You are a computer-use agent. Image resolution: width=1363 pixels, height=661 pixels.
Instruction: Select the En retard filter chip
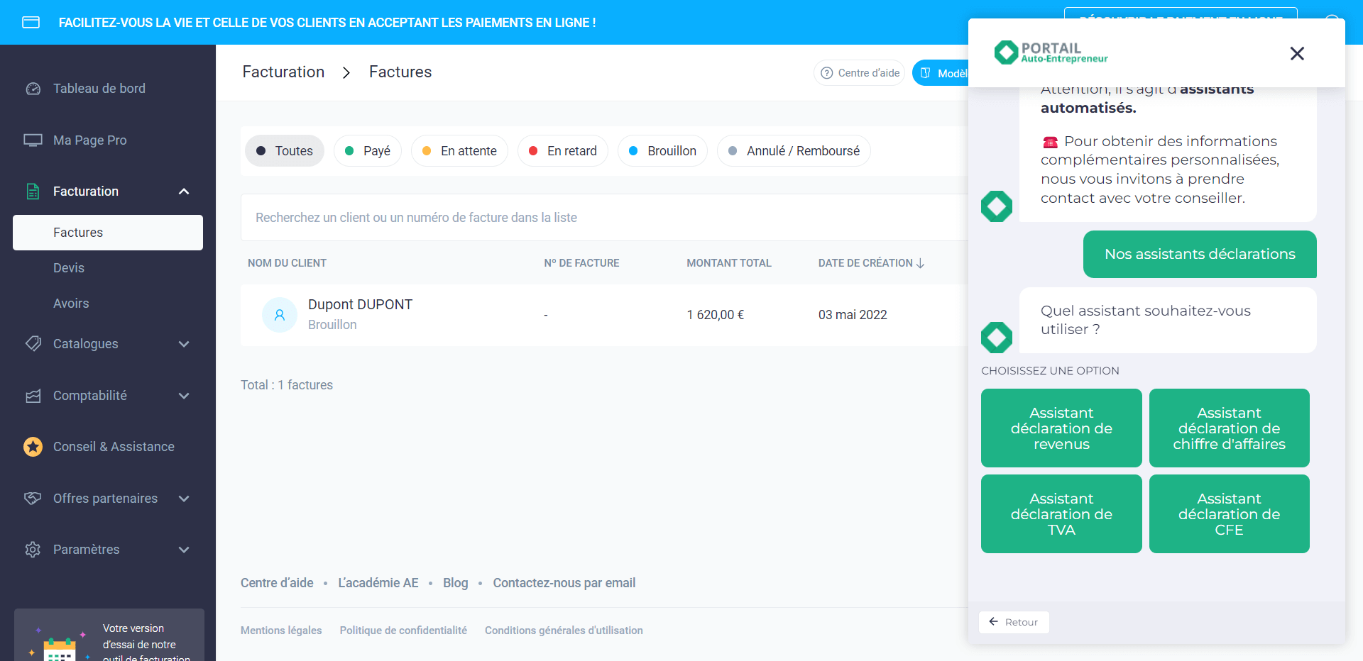point(563,151)
